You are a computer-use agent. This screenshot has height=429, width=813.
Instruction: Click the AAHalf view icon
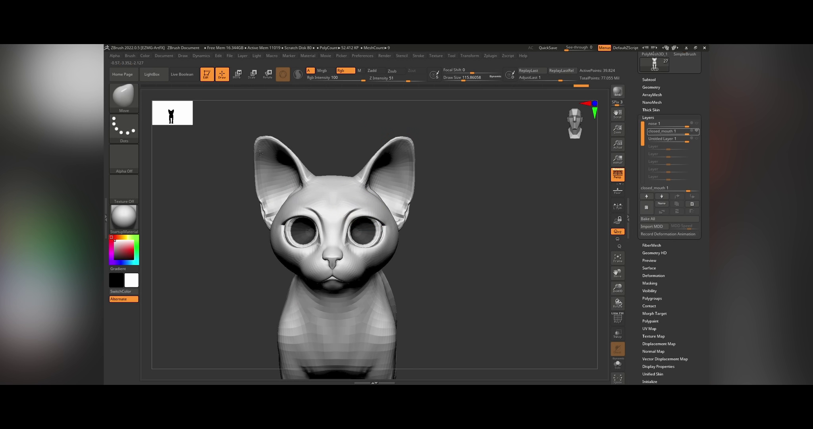(x=617, y=160)
